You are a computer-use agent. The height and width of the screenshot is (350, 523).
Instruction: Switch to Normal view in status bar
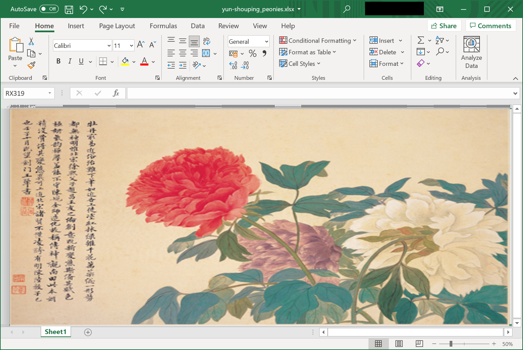[378, 344]
